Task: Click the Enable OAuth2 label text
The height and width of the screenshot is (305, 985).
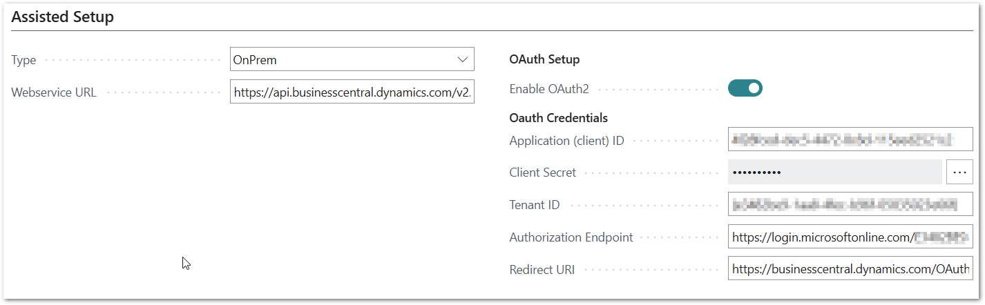Action: point(549,89)
